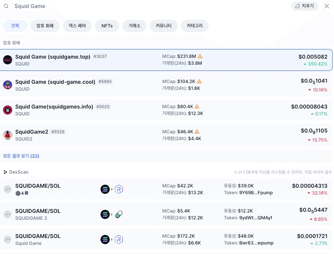Click the price $0.00004313
The image size is (334, 254).
click(x=310, y=186)
